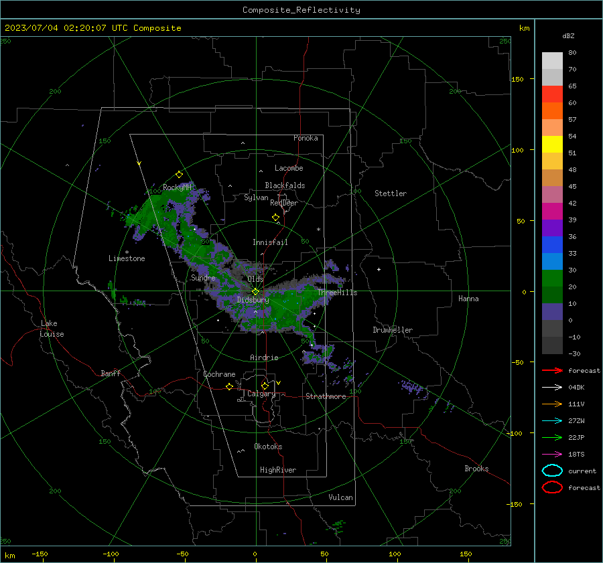Click the asterisk marker above Limestone
Screen dimensions: 603x563
[127, 252]
